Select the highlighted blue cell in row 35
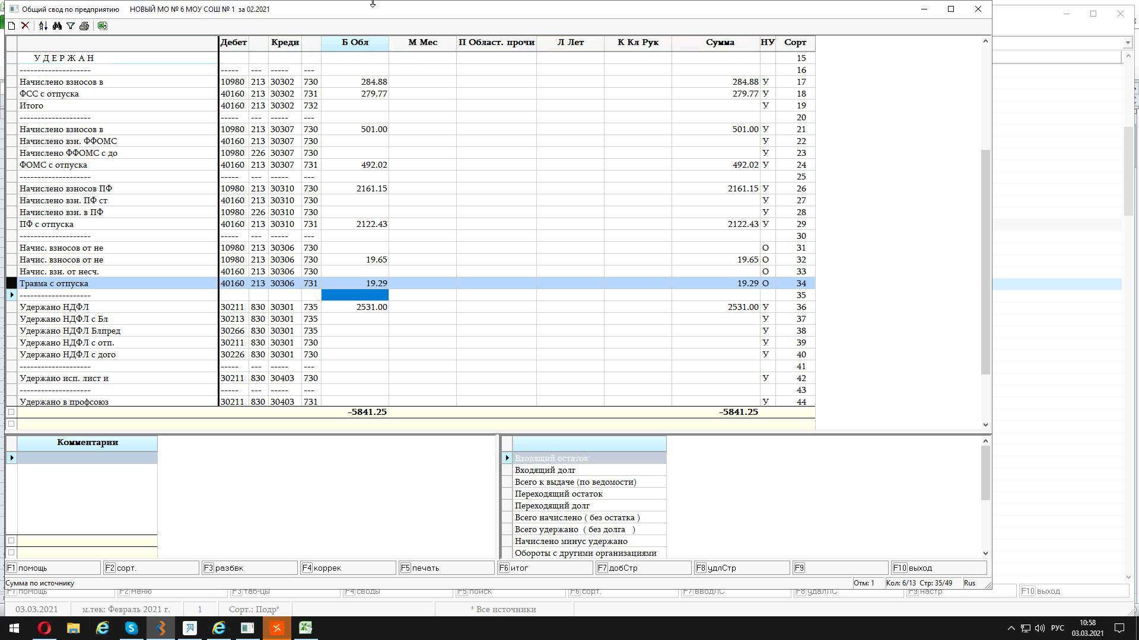The width and height of the screenshot is (1139, 640). [x=355, y=295]
